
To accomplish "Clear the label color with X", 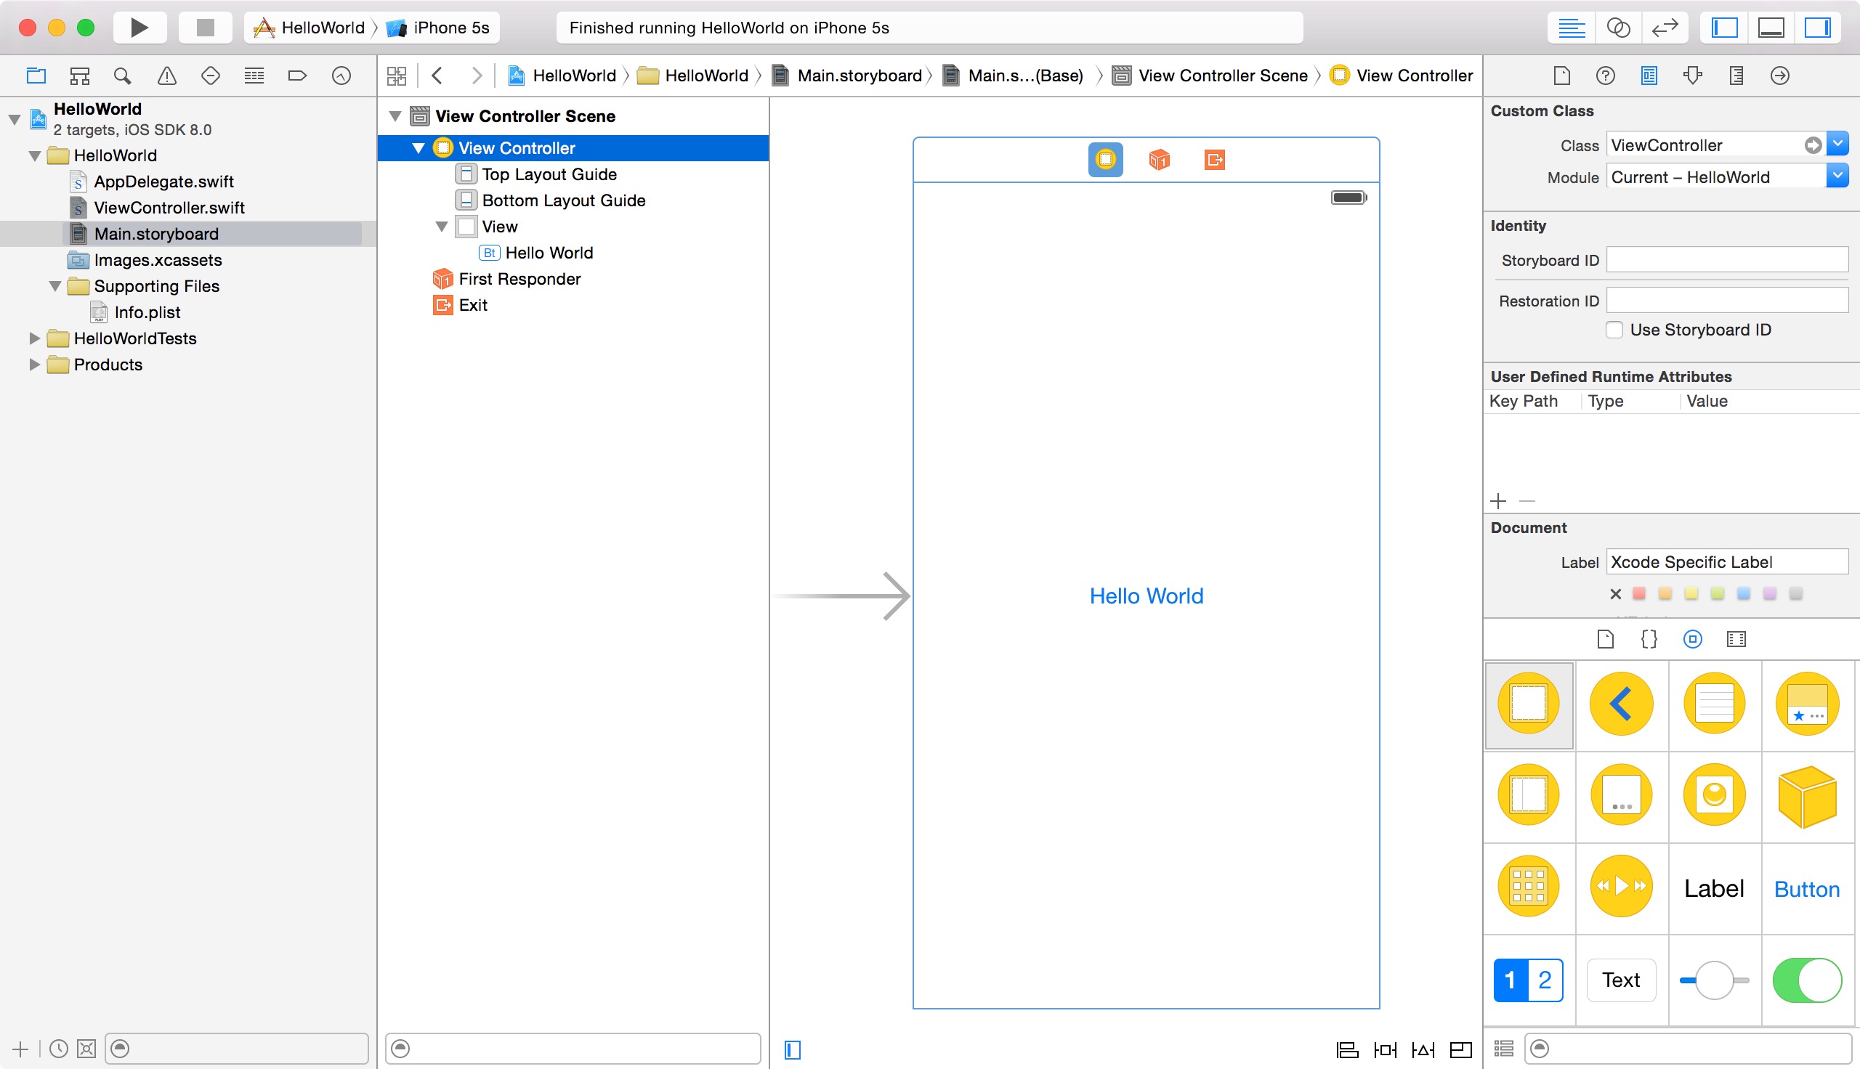I will click(x=1615, y=594).
